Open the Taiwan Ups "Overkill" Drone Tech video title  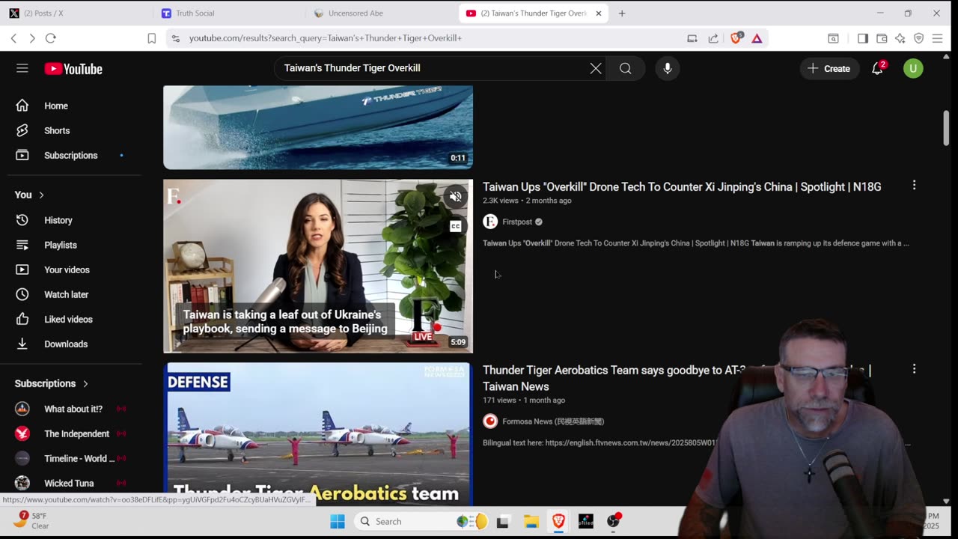(682, 186)
